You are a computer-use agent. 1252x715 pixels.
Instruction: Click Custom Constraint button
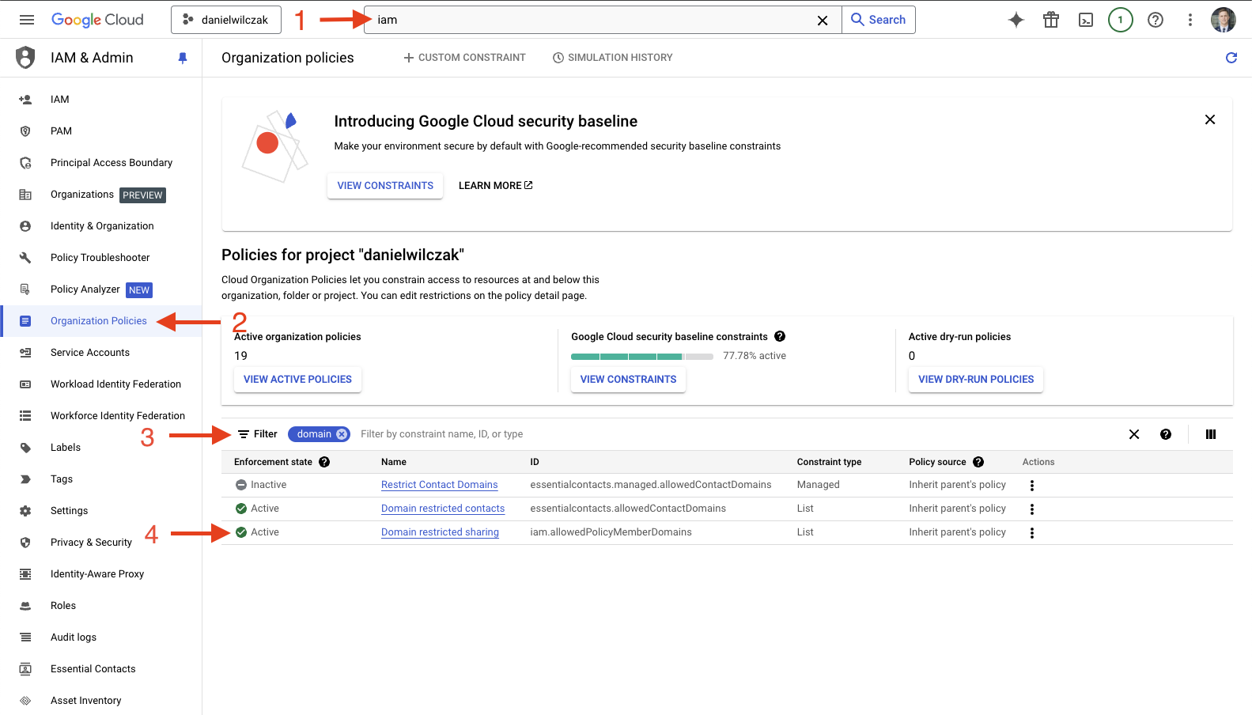(x=464, y=58)
